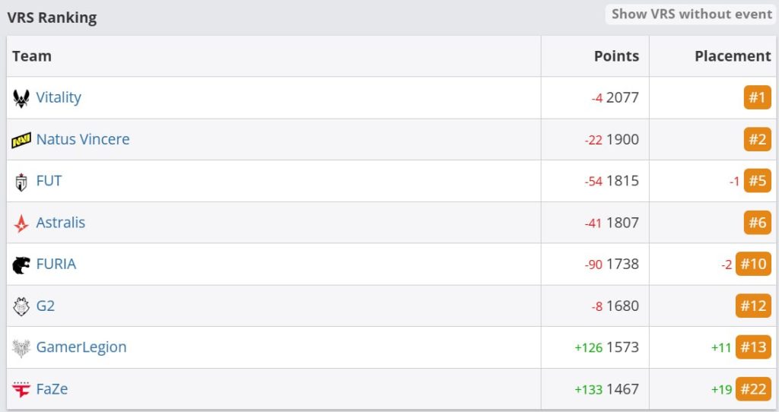
Task: Select the Team column header
Action: click(32, 56)
